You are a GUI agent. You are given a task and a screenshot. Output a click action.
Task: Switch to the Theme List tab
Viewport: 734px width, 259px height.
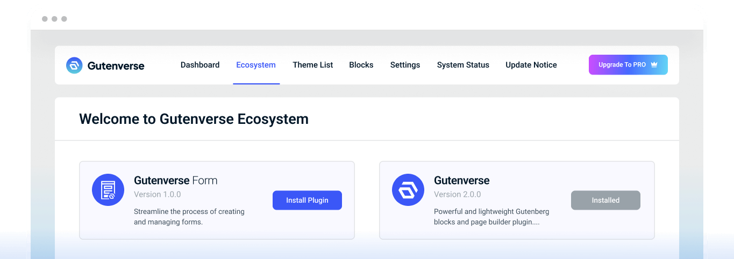[x=313, y=65]
